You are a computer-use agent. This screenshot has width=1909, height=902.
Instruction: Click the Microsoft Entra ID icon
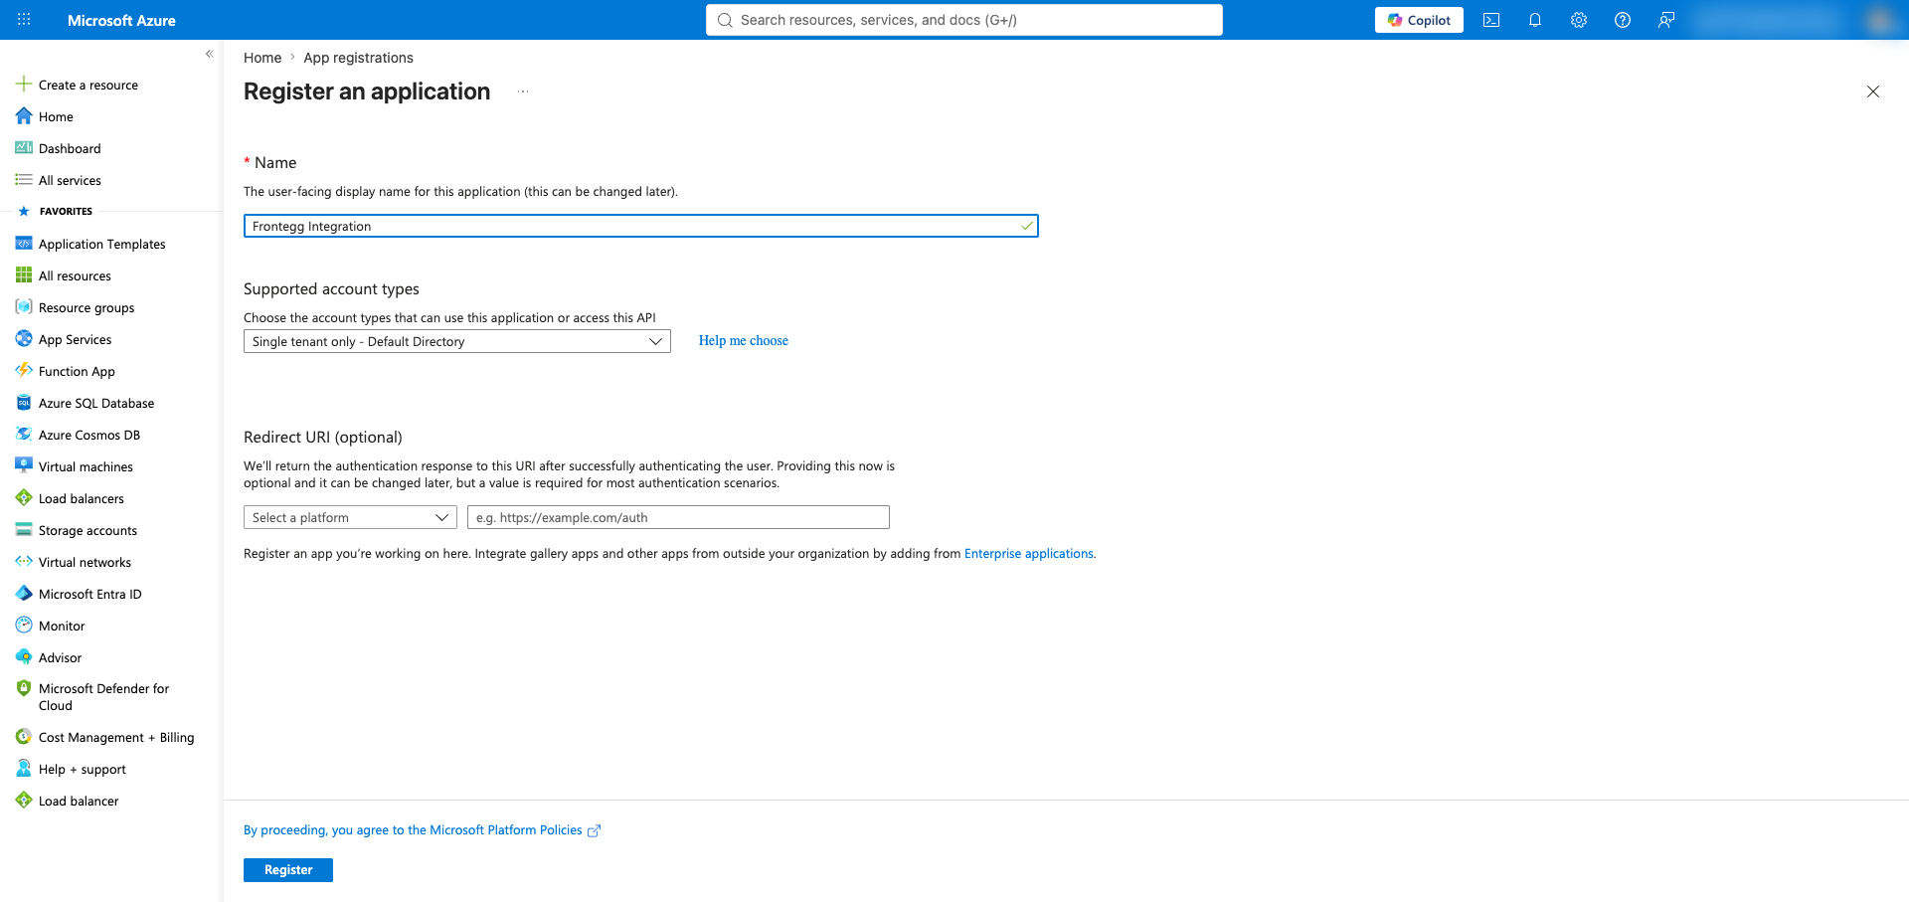coord(24,594)
